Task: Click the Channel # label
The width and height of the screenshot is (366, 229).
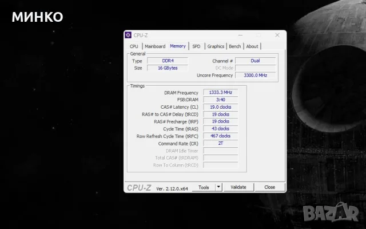Action: pyautogui.click(x=222, y=61)
